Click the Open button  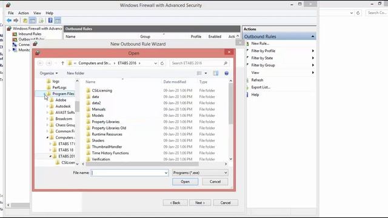click(185, 182)
